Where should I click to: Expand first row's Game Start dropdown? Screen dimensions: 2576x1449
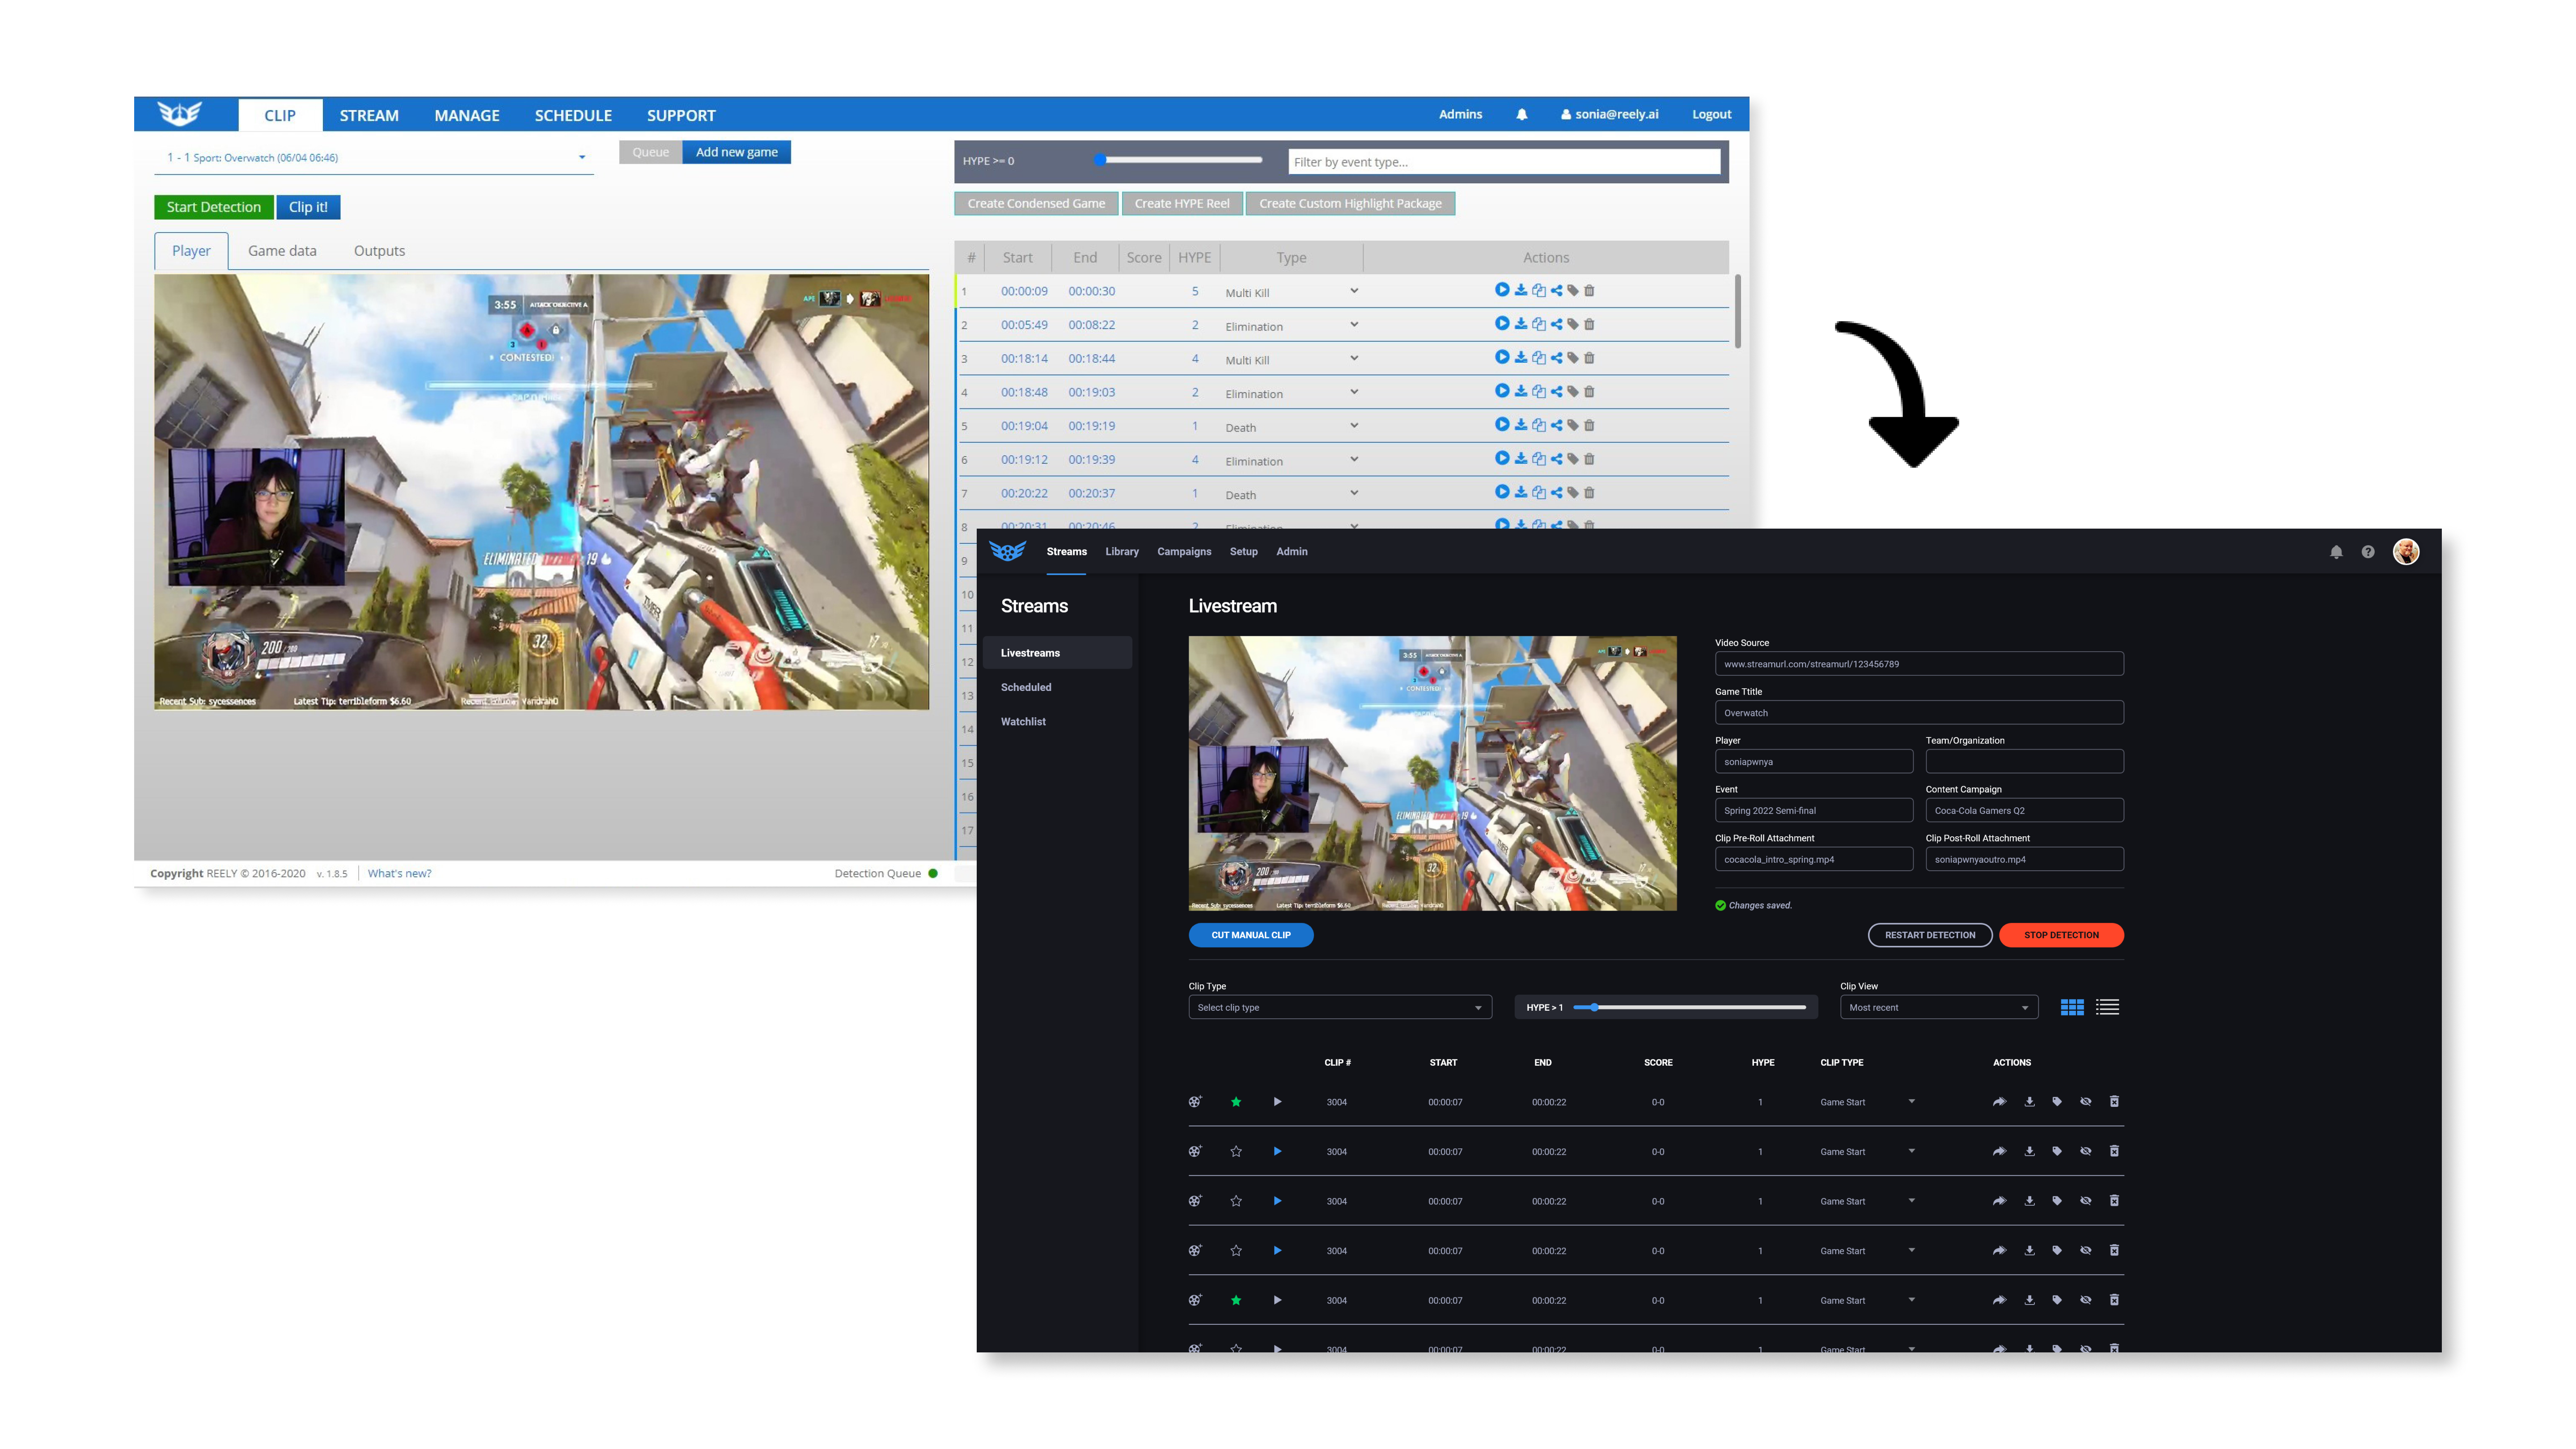[x=1911, y=1102]
